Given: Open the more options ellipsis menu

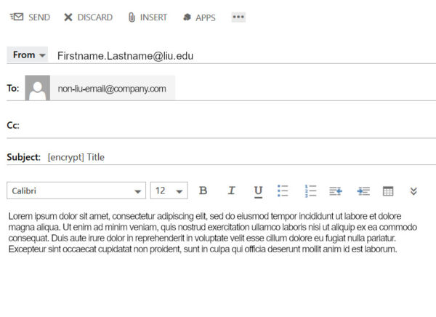Looking at the screenshot, I should click(x=238, y=17).
